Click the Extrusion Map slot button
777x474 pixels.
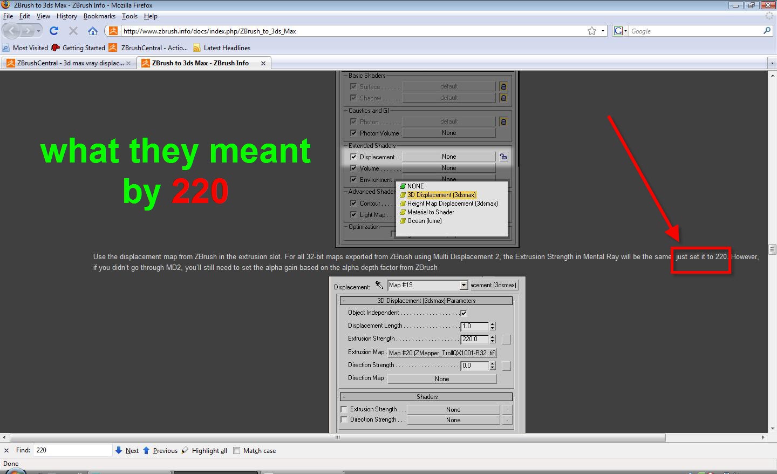(442, 353)
